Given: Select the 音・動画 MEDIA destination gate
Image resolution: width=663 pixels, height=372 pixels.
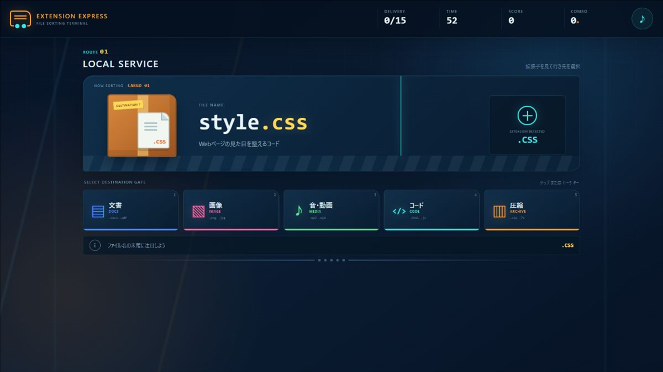Looking at the screenshot, I should 331,210.
